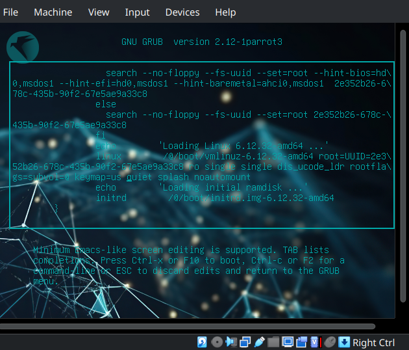Click 'dis_ucode_ldr' in the kernel line
The height and width of the screenshot is (350, 409).
[x=311, y=167]
